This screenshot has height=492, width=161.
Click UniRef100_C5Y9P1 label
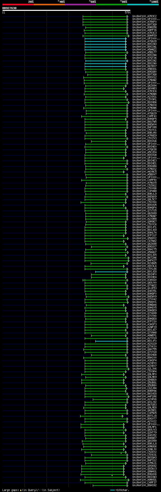(x=144, y=100)
